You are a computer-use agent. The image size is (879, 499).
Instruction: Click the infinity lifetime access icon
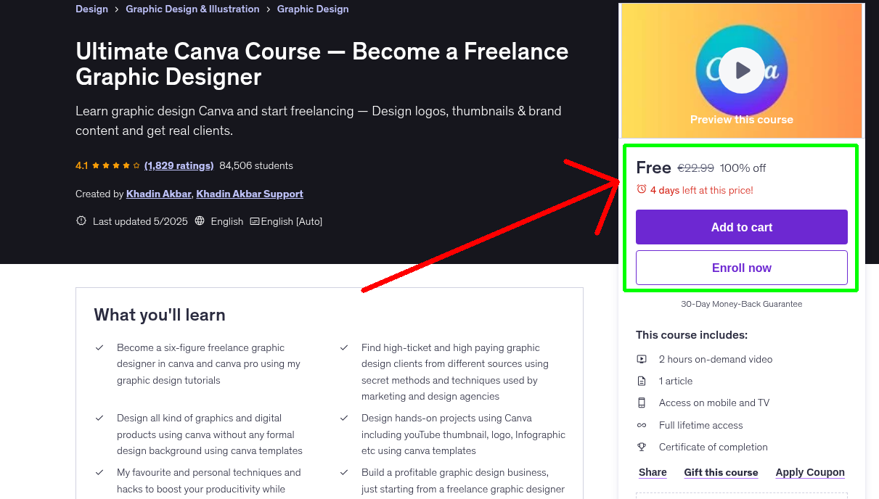coord(642,425)
